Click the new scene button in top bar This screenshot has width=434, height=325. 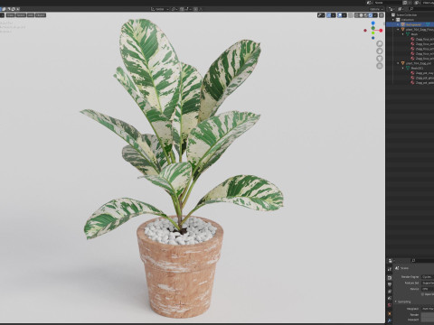[x=405, y=3]
